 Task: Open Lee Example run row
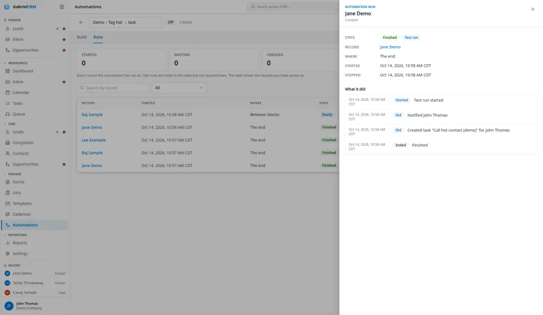point(93,140)
